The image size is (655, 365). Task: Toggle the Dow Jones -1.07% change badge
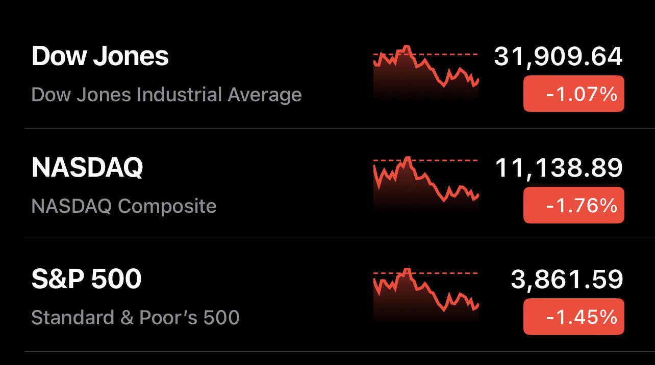click(x=573, y=93)
